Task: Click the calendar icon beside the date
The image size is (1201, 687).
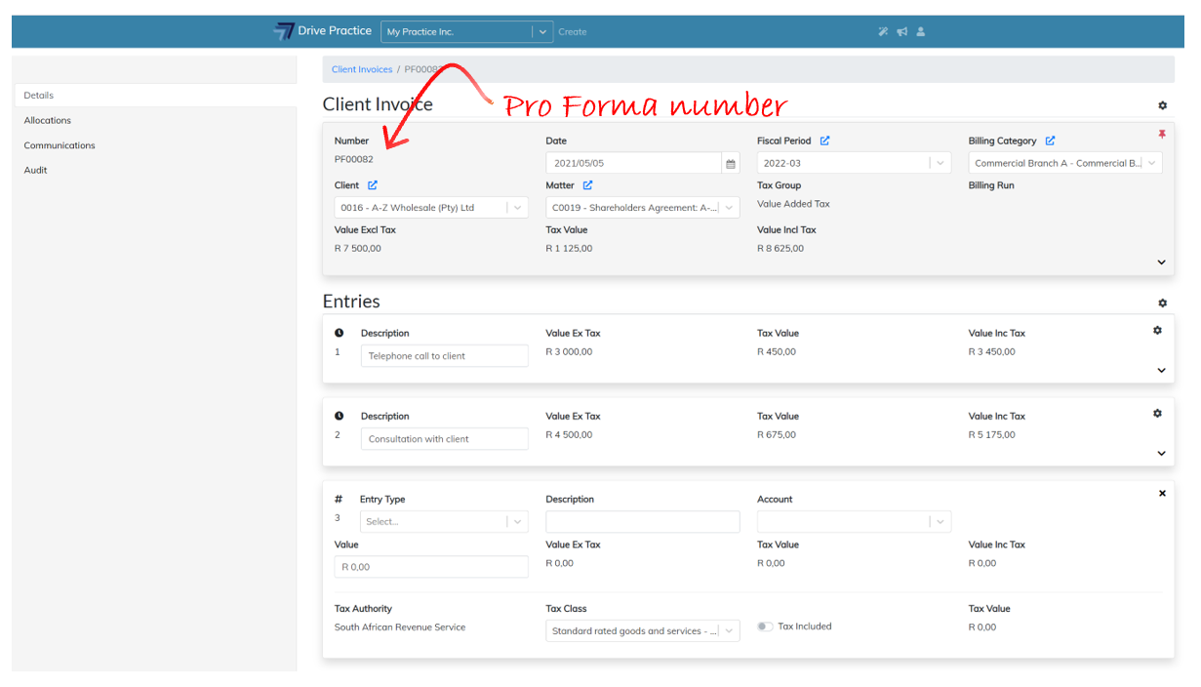Action: [x=730, y=164]
